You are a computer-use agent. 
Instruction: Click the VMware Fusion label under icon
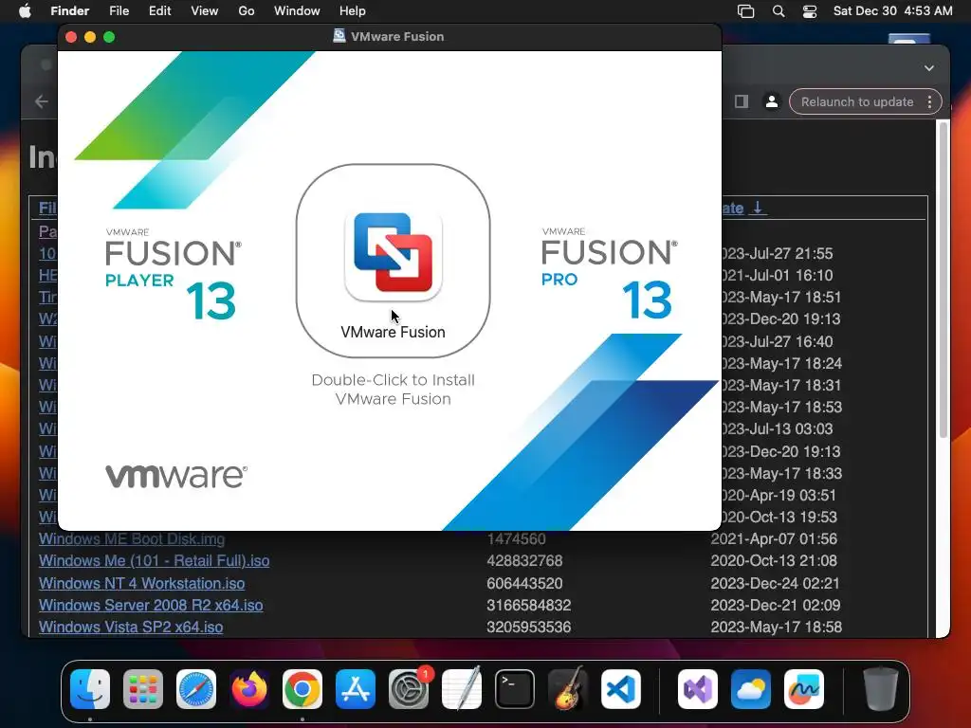click(393, 332)
